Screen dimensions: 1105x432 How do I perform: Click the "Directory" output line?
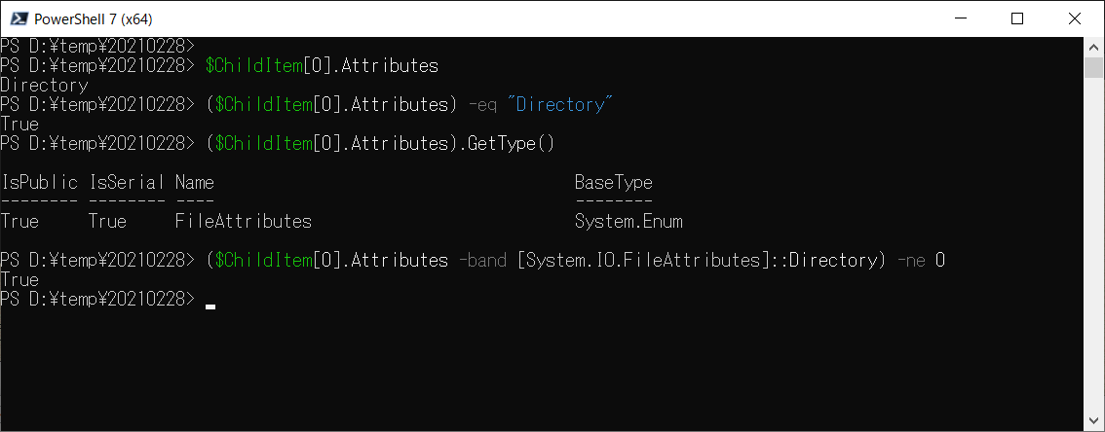[45, 86]
